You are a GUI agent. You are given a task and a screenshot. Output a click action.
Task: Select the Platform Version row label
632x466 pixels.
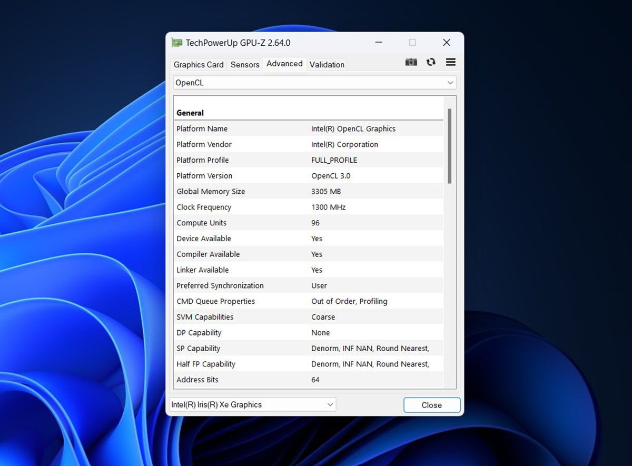point(204,176)
